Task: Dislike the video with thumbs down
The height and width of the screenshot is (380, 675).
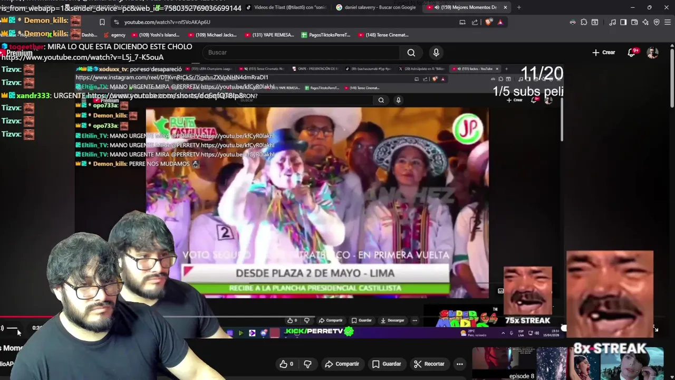Action: [x=307, y=364]
